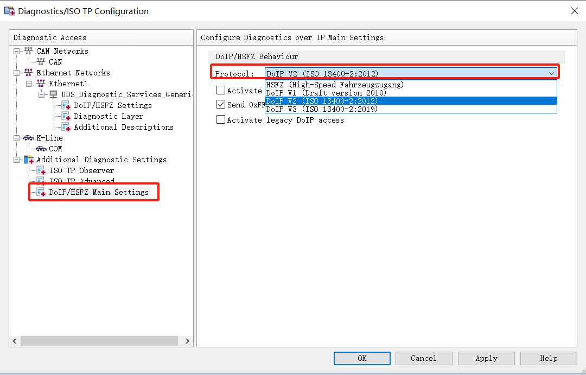Collapse the Ethernet Networks tree node
The width and height of the screenshot is (586, 375).
click(16, 73)
